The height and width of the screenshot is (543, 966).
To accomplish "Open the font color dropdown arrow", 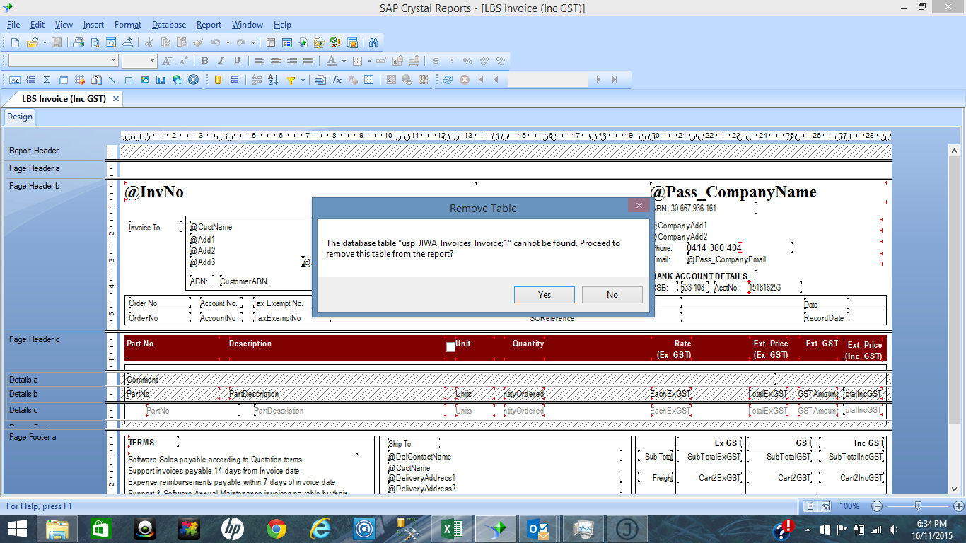I will pos(344,61).
